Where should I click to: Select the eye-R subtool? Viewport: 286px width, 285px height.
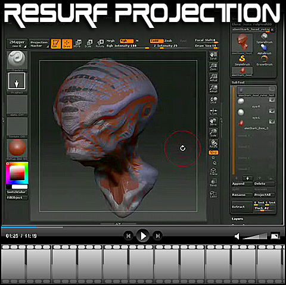tap(256, 103)
